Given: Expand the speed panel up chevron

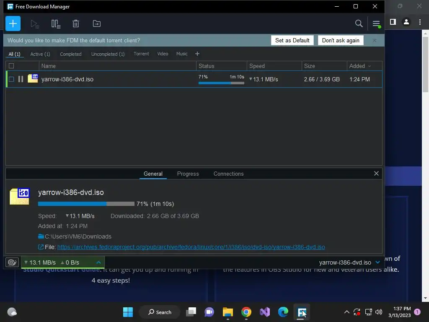Looking at the screenshot, I should tap(98, 262).
